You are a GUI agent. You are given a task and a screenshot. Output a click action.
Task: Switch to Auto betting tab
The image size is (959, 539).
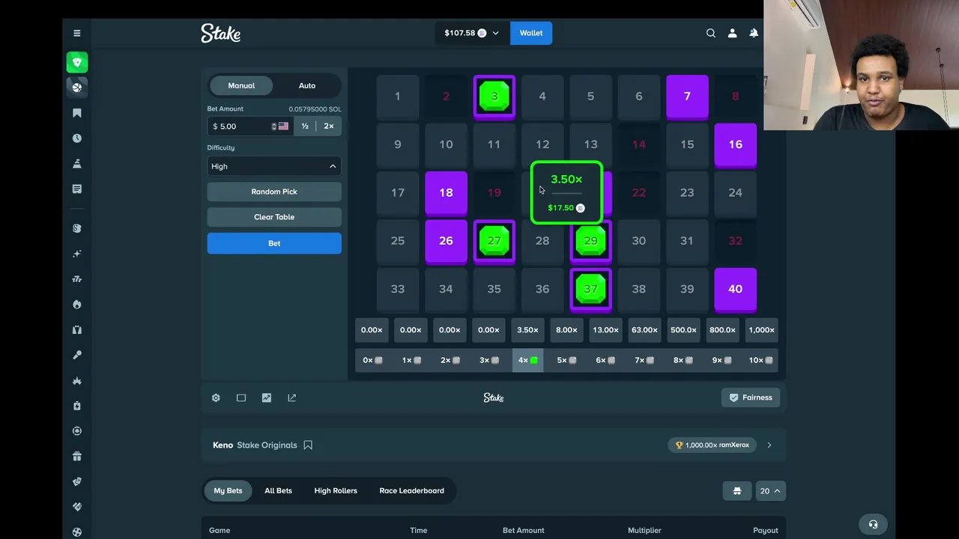[307, 85]
